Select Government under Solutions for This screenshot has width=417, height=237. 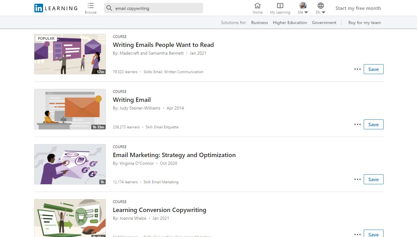324,22
